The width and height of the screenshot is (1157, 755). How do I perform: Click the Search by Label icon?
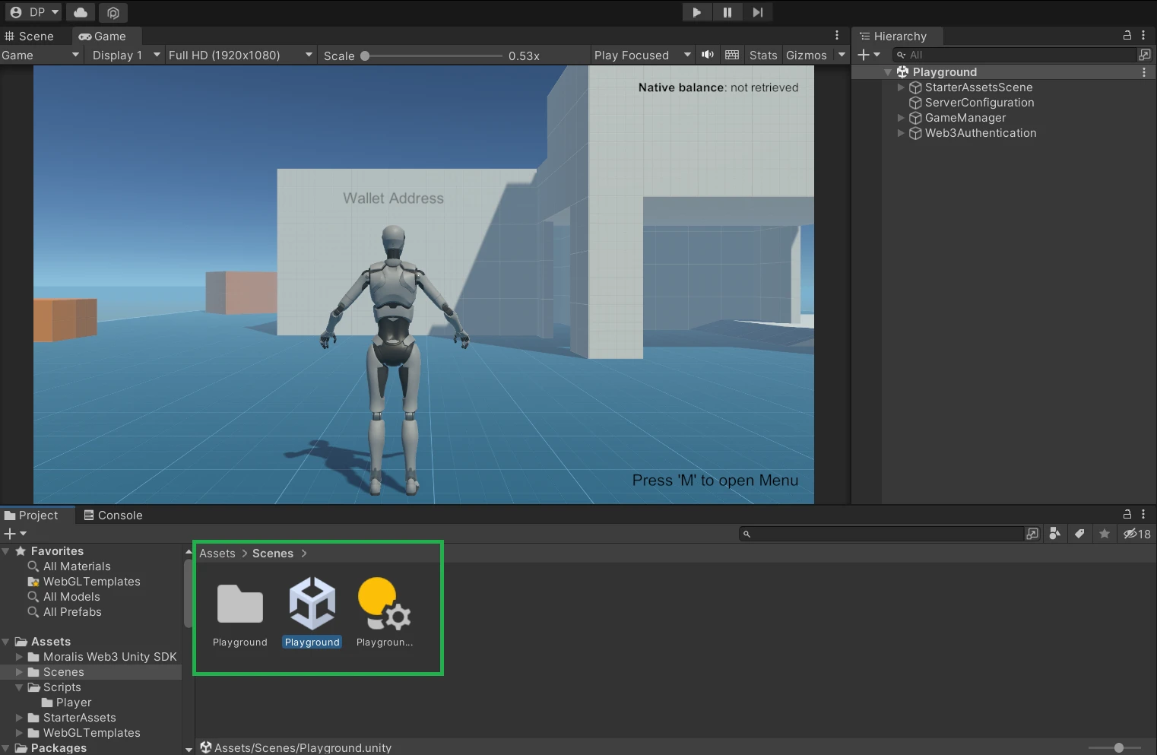(x=1079, y=534)
